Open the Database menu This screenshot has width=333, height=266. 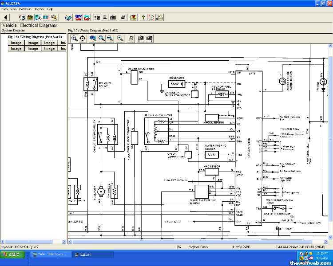tap(25, 9)
